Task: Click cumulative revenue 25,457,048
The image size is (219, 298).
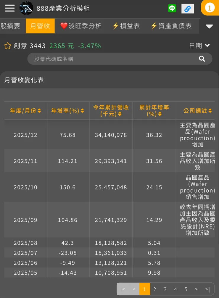Action: coord(111,187)
